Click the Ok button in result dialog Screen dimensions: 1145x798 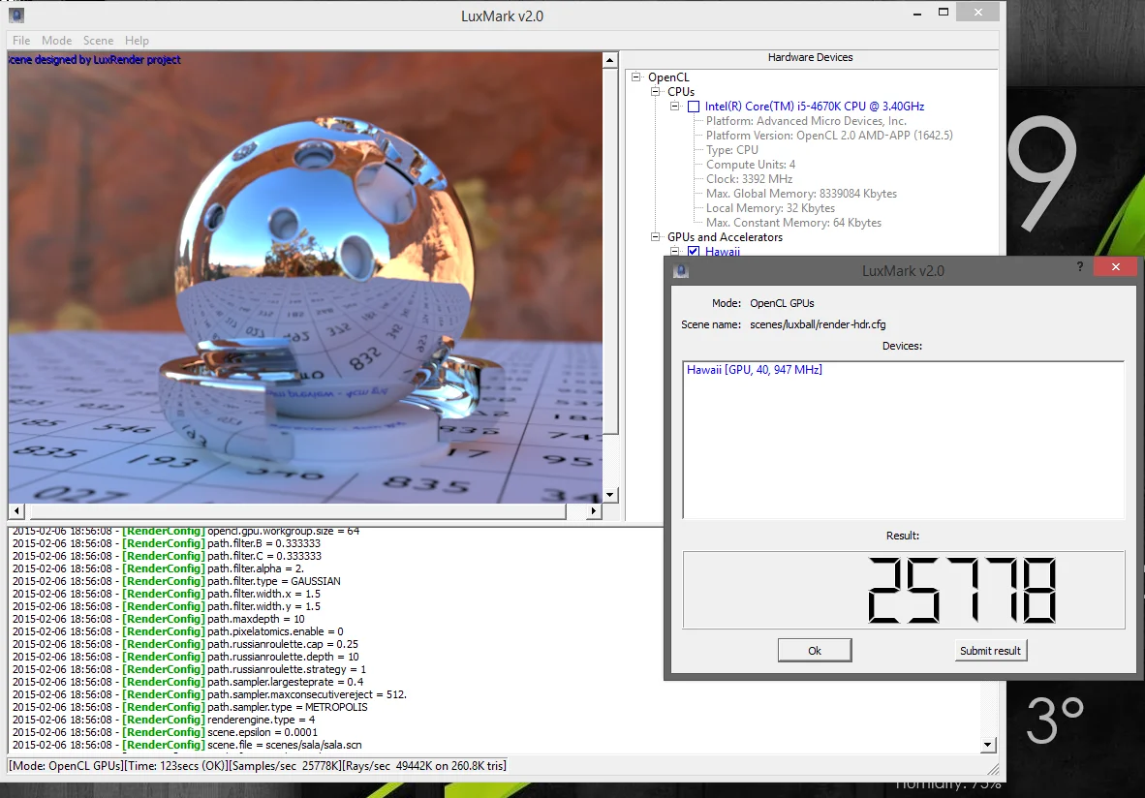[x=815, y=651]
